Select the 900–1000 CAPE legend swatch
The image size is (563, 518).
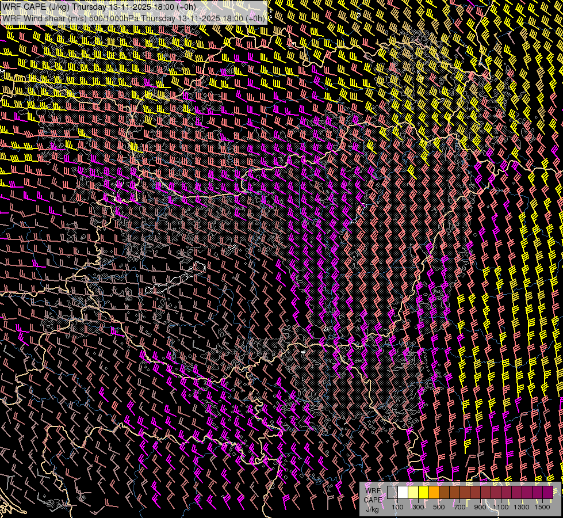[x=485, y=493]
